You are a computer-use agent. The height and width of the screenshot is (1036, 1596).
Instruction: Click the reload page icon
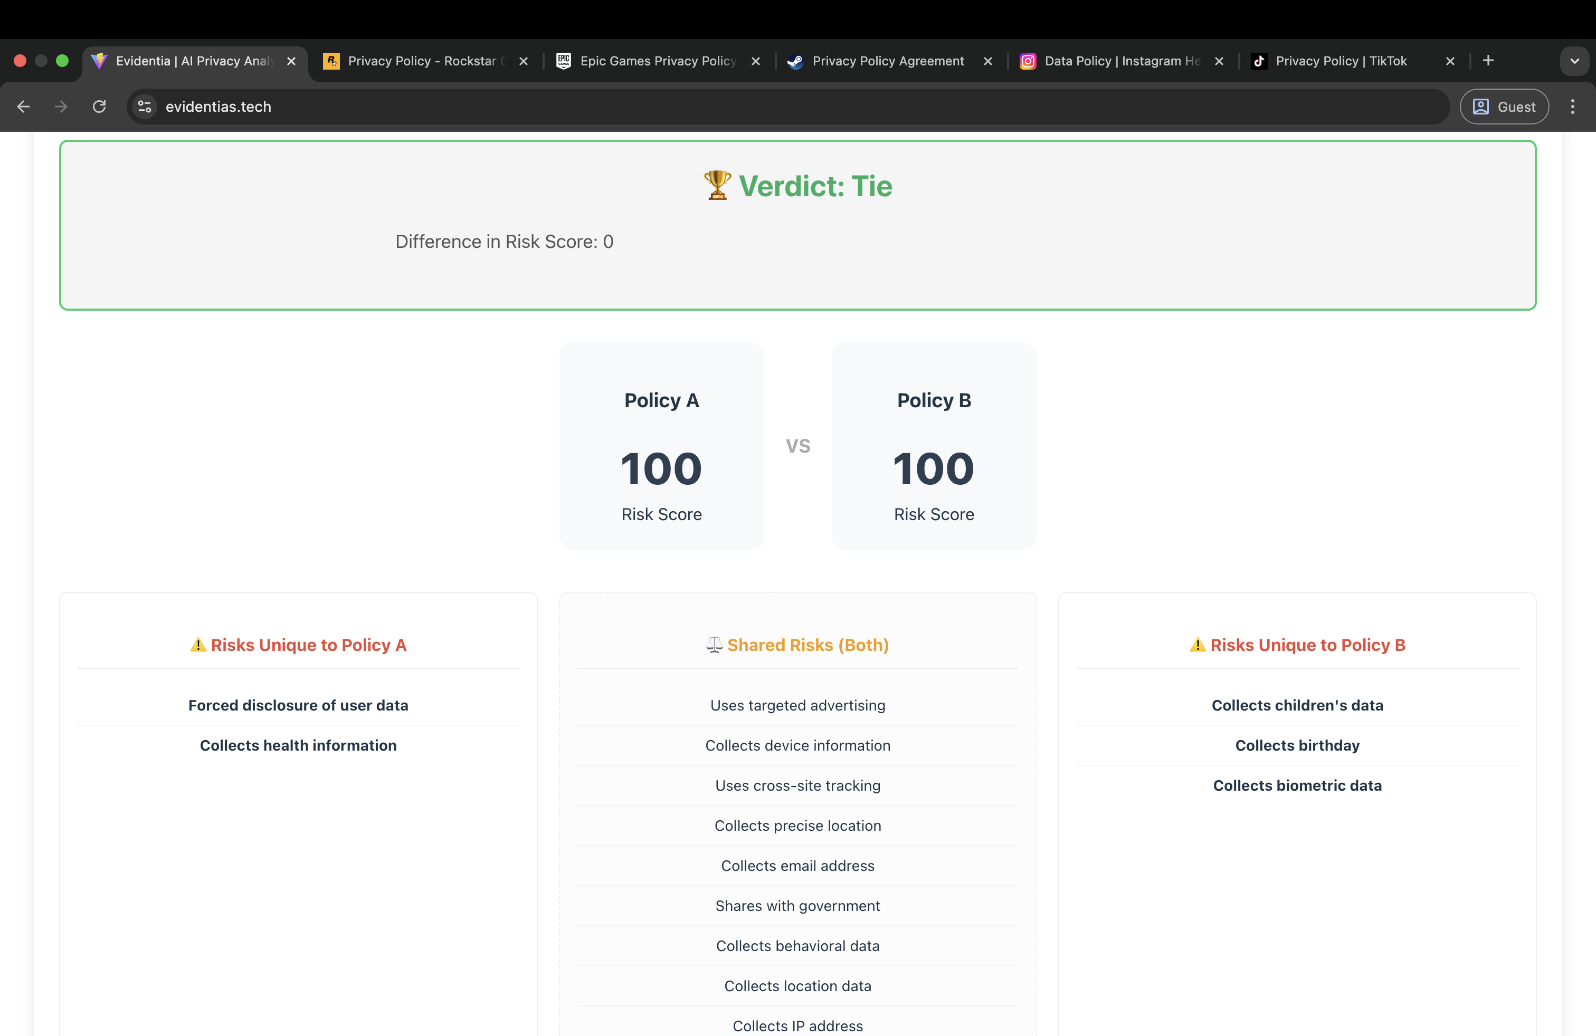(99, 107)
